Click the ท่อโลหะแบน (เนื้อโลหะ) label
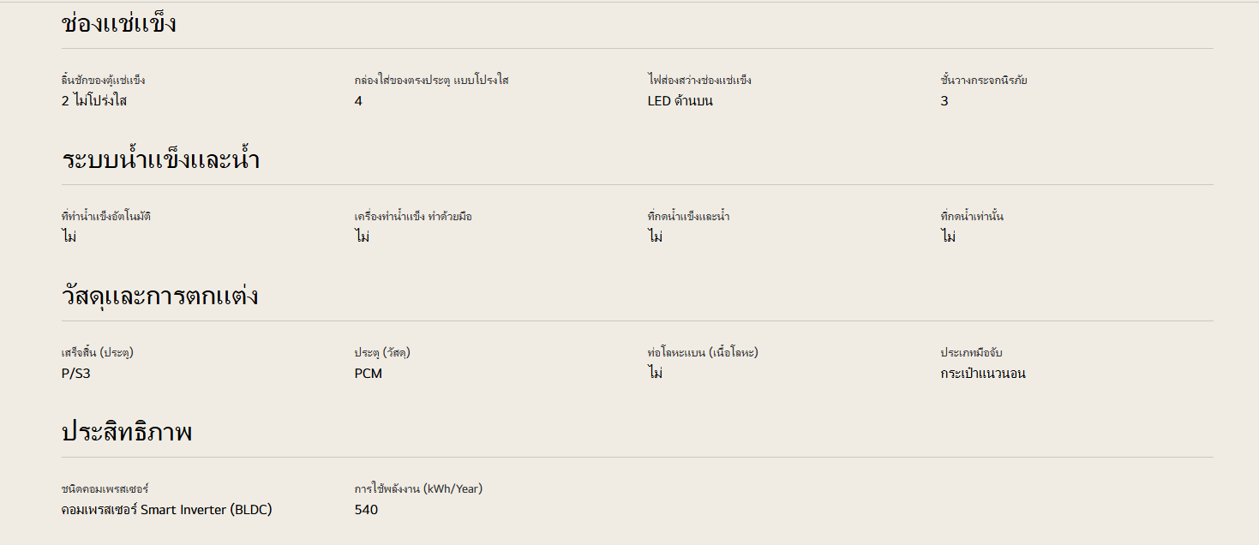The height and width of the screenshot is (545, 1259). click(x=703, y=352)
